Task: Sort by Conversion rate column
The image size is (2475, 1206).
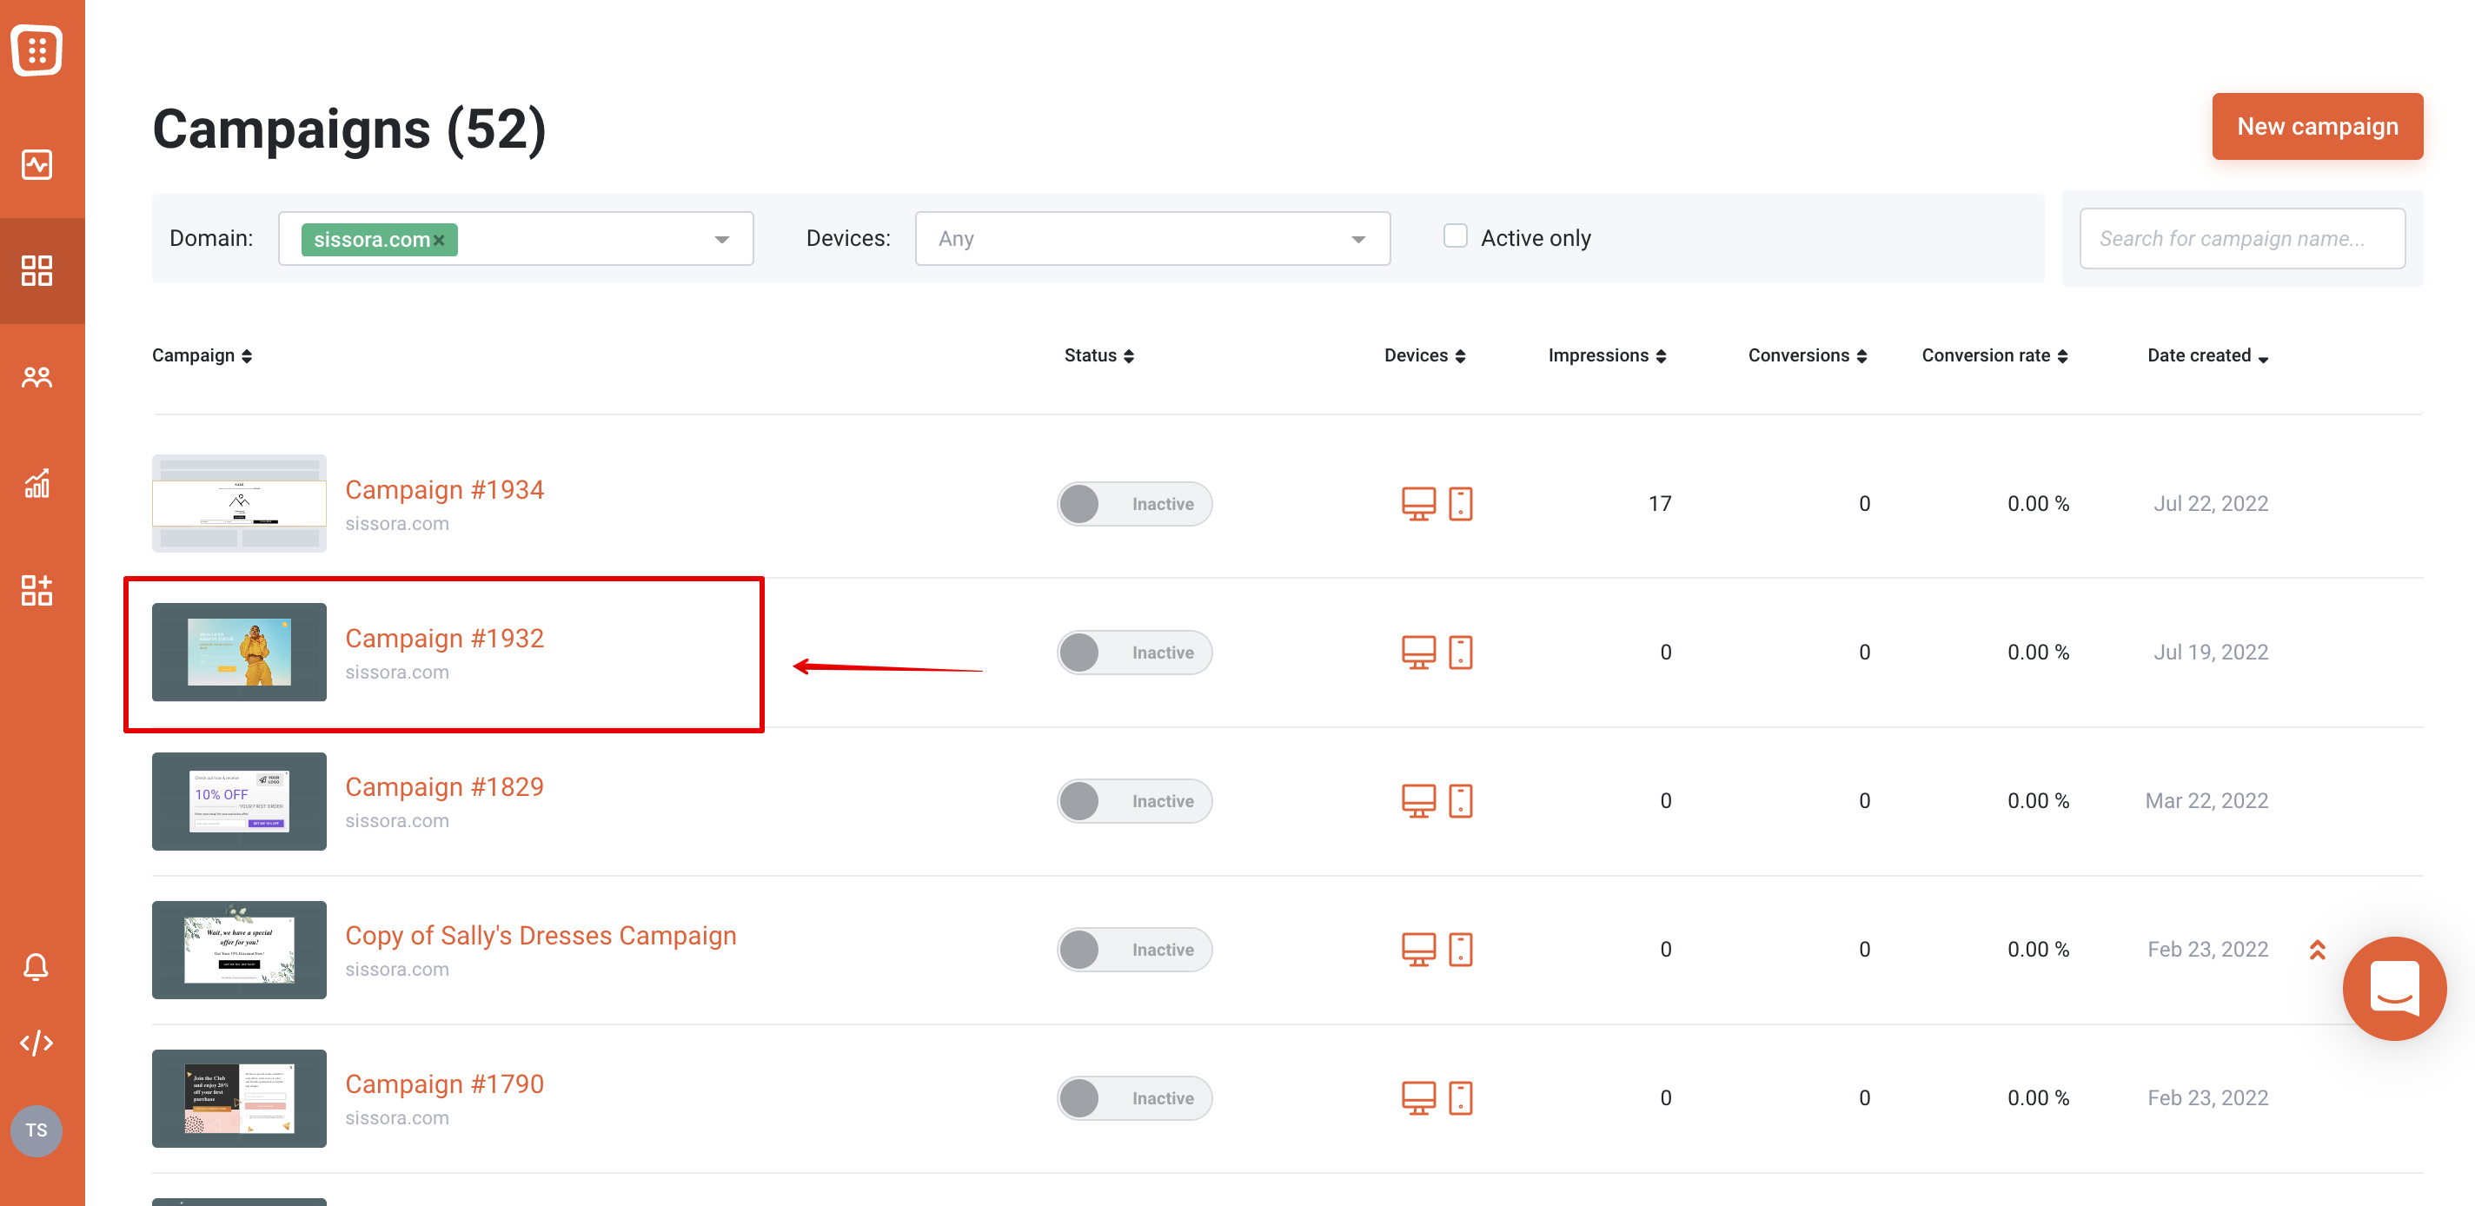Action: coord(1994,355)
